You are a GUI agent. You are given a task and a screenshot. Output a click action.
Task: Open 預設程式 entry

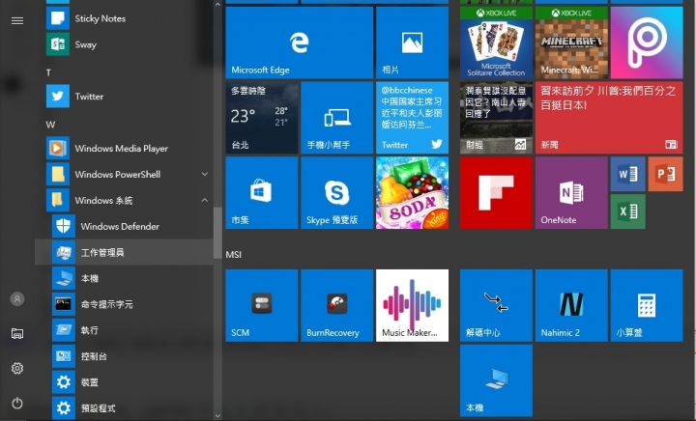point(125,408)
